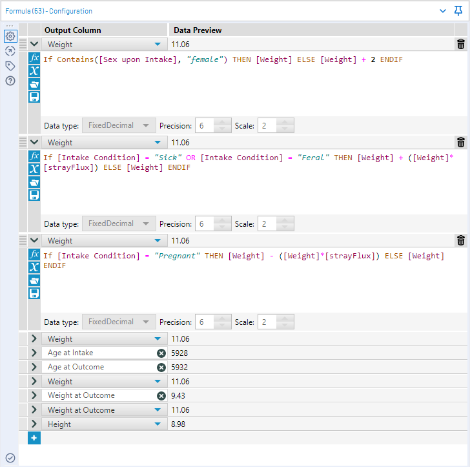Open the Configuration gear tab in sidebar
This screenshot has height=467, width=470.
(10, 36)
